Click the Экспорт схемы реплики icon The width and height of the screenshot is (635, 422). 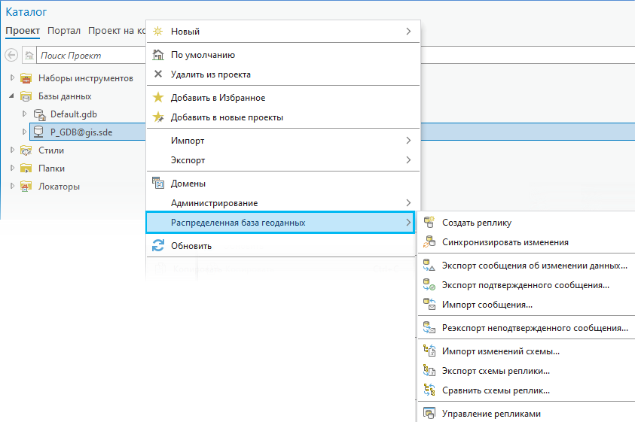click(x=429, y=371)
